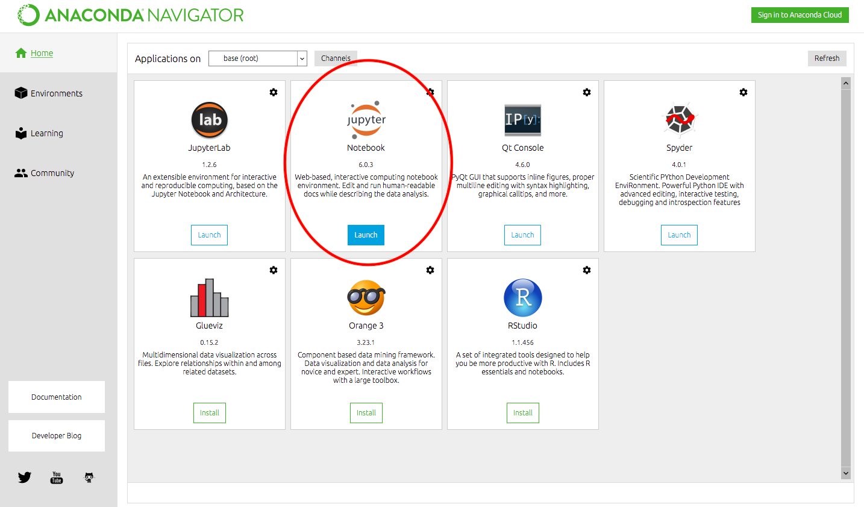Launch Spyder
864x507 pixels.
click(x=679, y=235)
